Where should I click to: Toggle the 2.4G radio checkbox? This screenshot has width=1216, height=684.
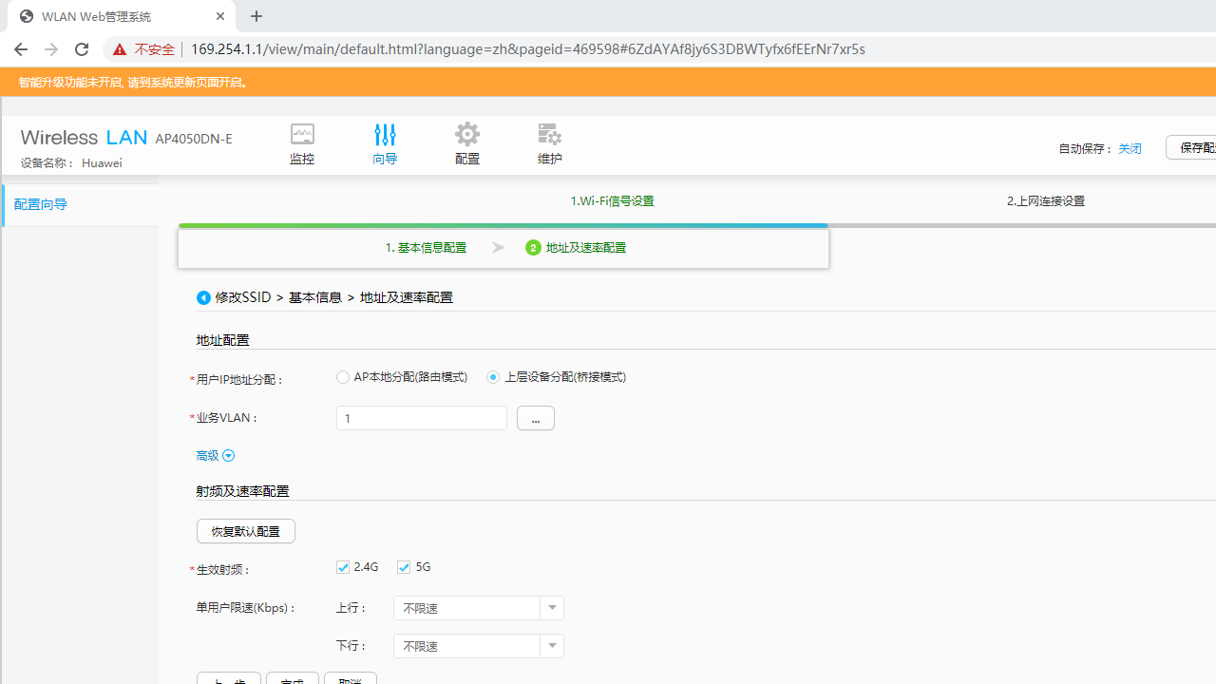(343, 567)
